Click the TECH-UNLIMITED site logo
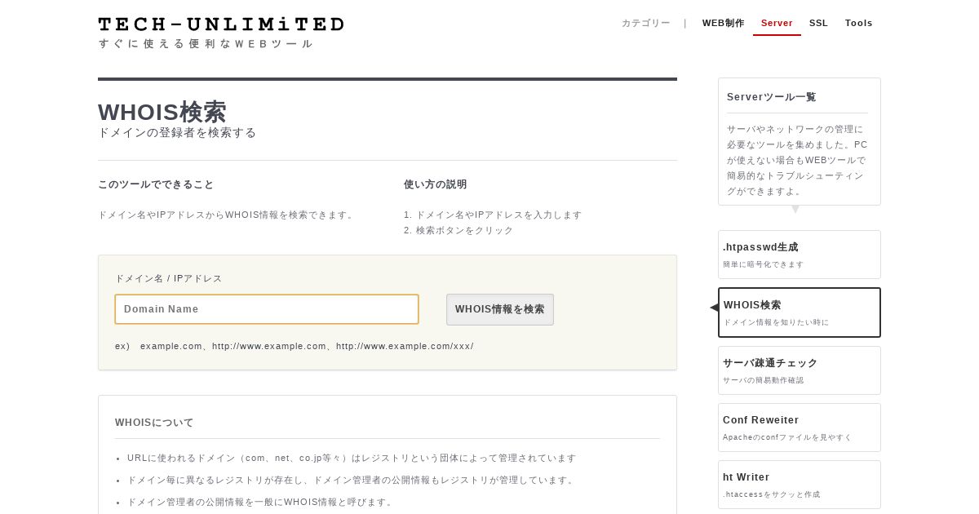Viewport: 979px width, 514px height. click(221, 24)
